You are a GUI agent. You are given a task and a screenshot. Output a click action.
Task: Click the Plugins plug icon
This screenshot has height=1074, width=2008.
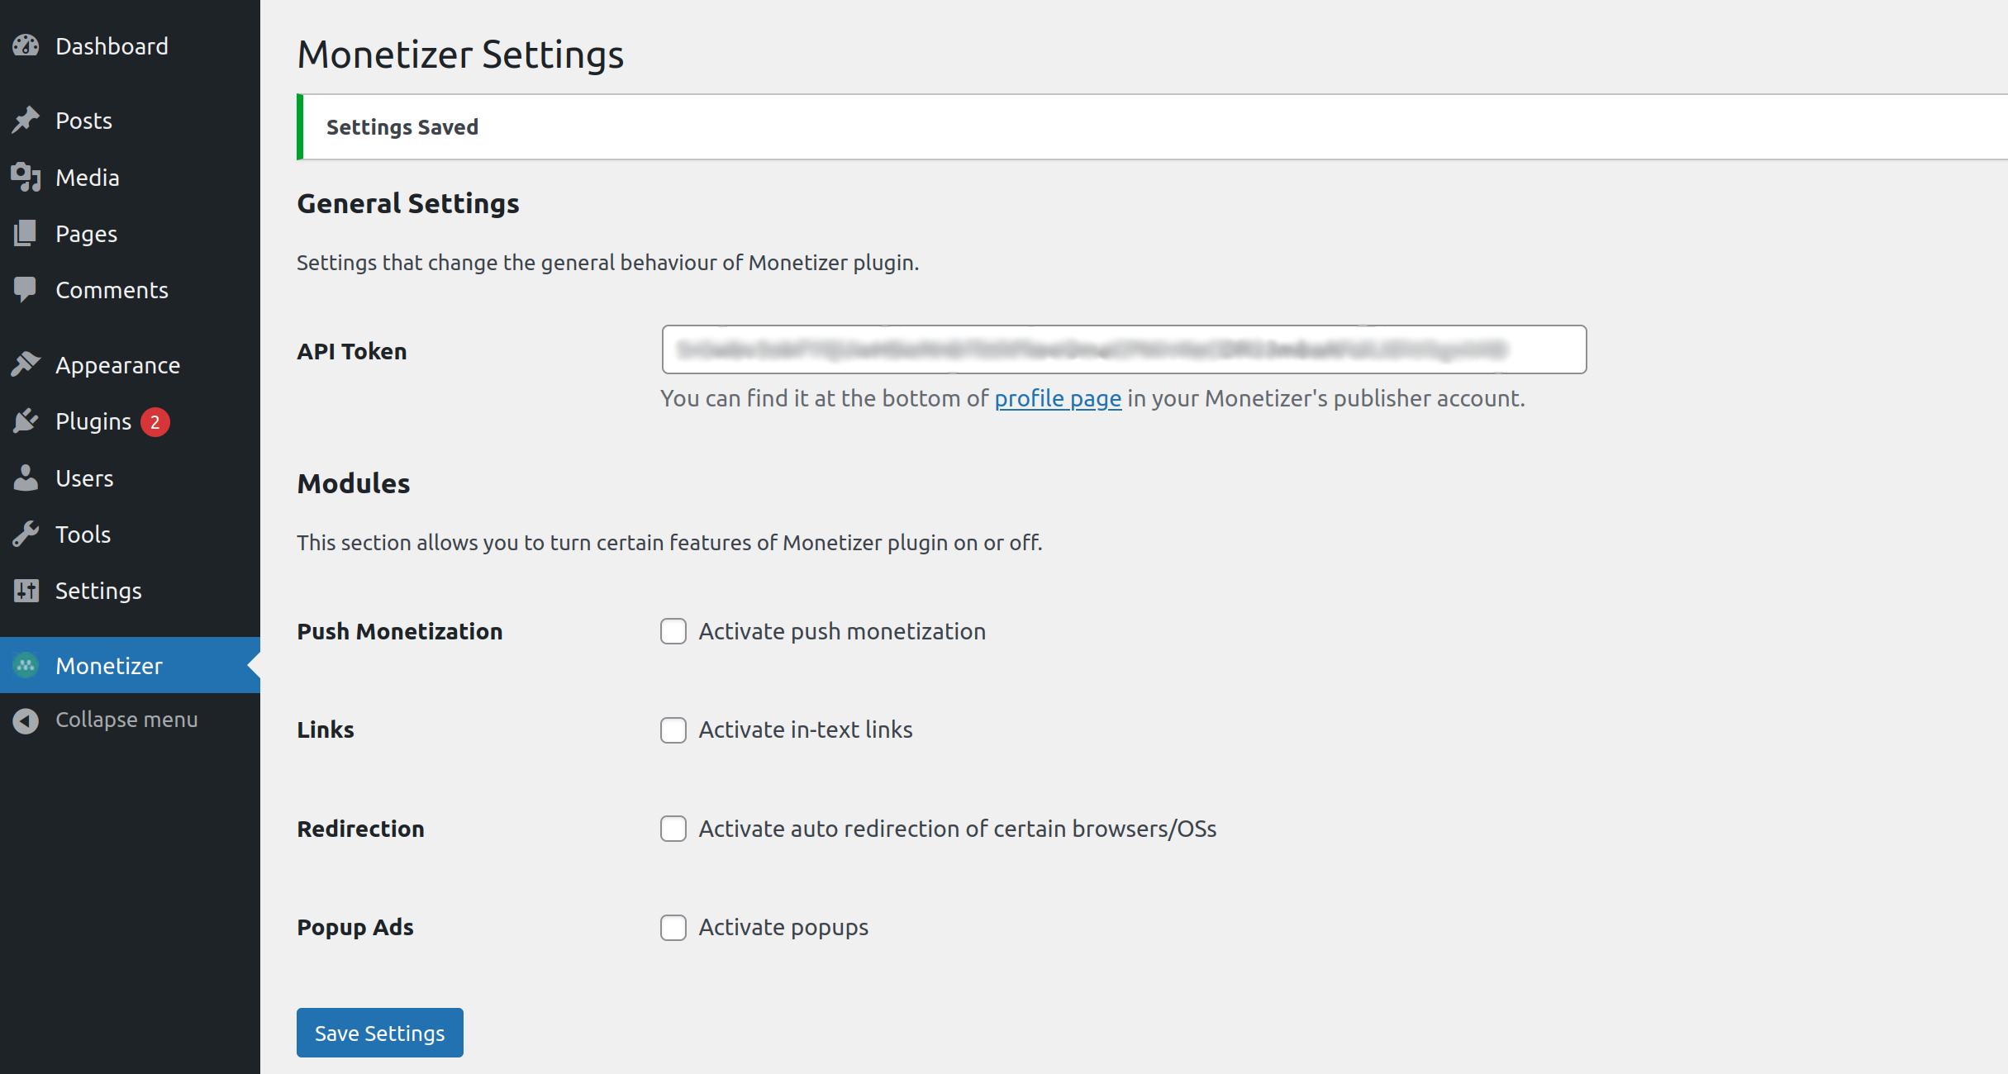click(26, 421)
